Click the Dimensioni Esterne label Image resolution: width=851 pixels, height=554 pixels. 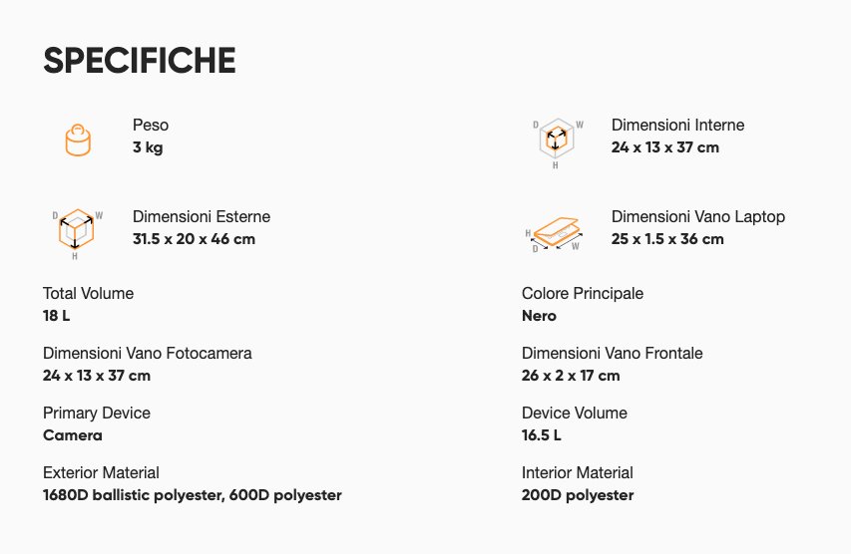[x=202, y=217]
